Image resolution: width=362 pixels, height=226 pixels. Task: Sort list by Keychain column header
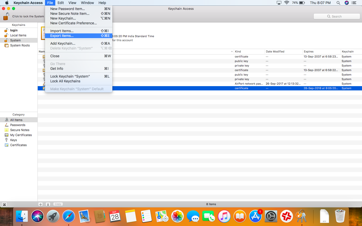pos(351,51)
